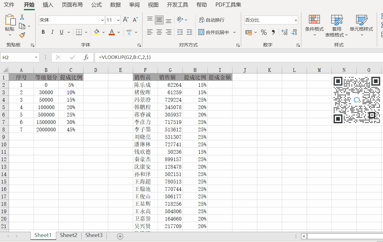Switch to the 页面布局 tab
Image resolution: width=383 pixels, height=242 pixels.
point(72,5)
